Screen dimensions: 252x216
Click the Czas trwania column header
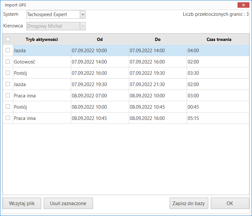(x=219, y=39)
